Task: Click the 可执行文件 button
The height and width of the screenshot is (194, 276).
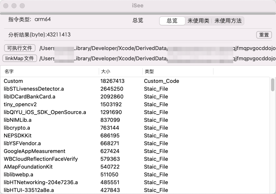Action: pos(20,48)
